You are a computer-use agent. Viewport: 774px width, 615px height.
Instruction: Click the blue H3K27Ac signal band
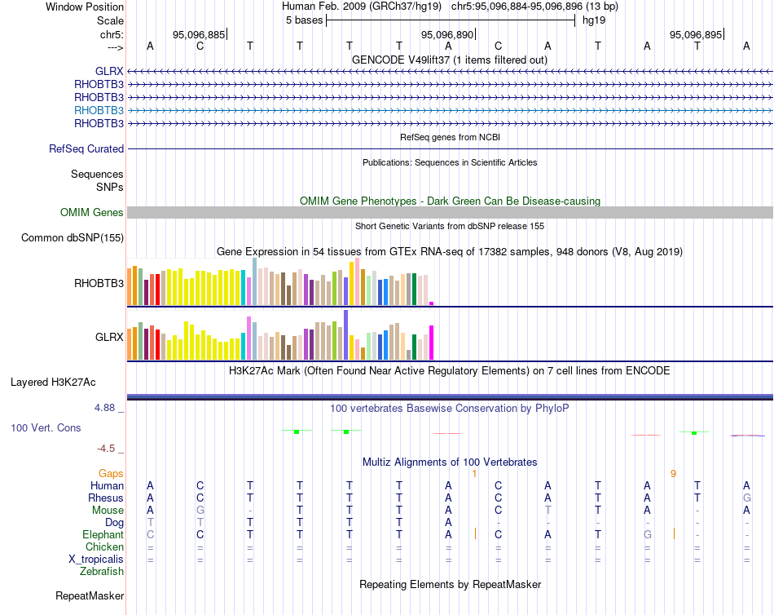tap(450, 396)
